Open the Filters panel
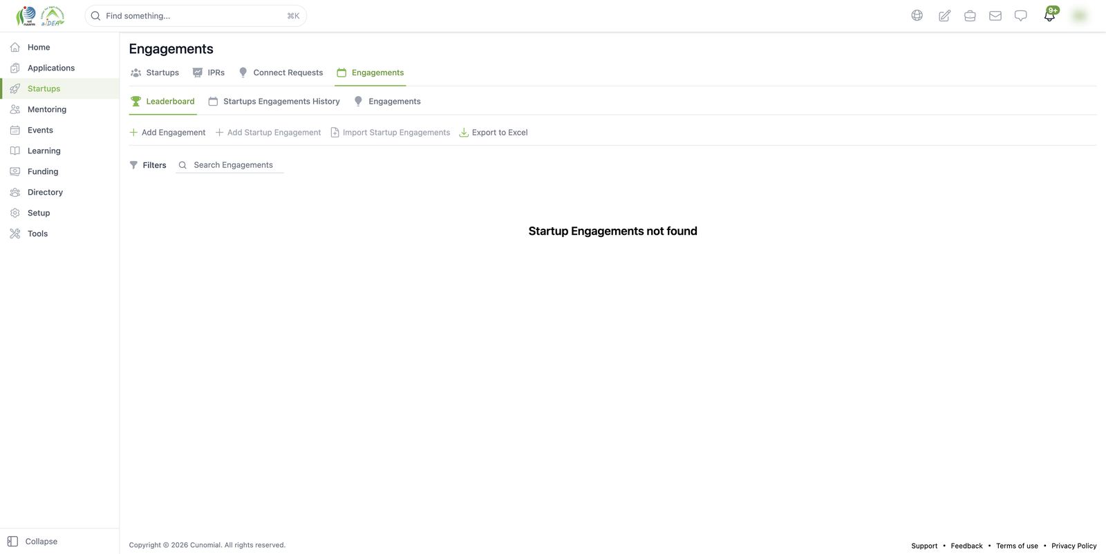This screenshot has width=1106, height=554. tap(148, 165)
